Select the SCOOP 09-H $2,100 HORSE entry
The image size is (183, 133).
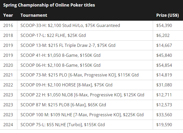click(66, 85)
